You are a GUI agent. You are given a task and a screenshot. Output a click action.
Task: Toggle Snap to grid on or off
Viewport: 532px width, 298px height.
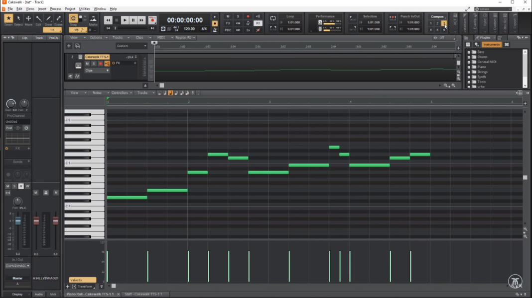[x=73, y=19]
